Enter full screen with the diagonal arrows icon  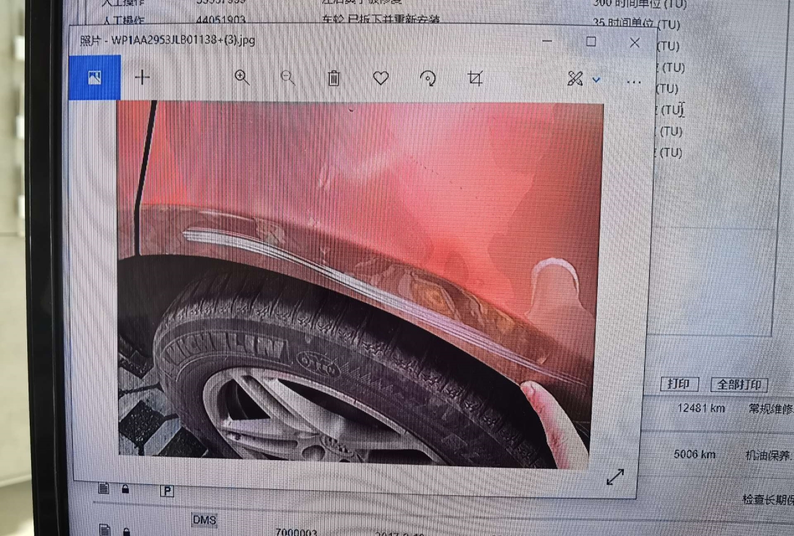point(615,476)
